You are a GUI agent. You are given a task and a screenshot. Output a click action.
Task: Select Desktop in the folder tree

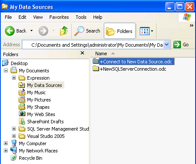coord(19,63)
